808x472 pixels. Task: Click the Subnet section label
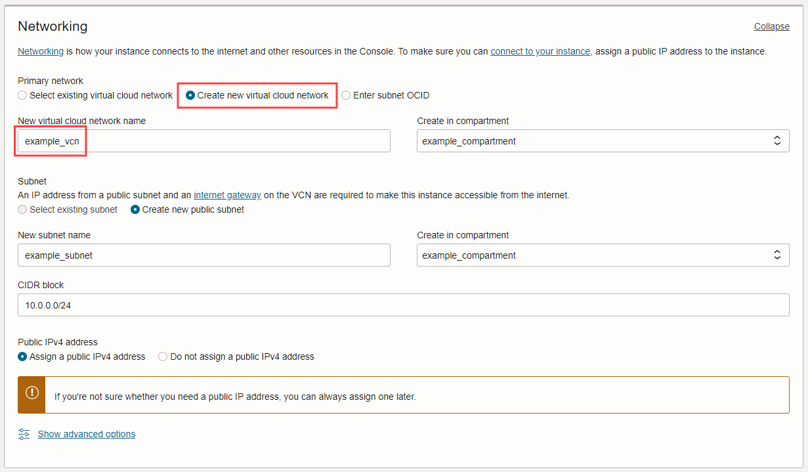pyautogui.click(x=32, y=181)
